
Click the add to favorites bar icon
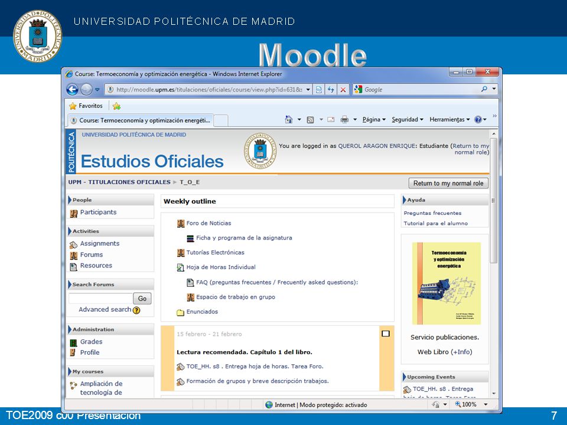116,106
